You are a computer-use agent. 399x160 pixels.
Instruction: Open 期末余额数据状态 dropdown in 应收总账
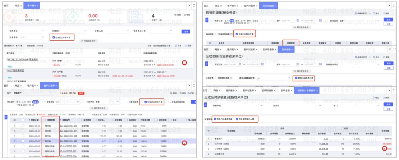pos(273,78)
